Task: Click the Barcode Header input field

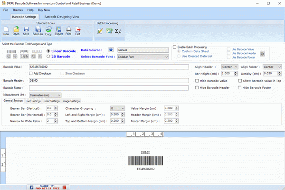Action: pyautogui.click(x=109, y=81)
